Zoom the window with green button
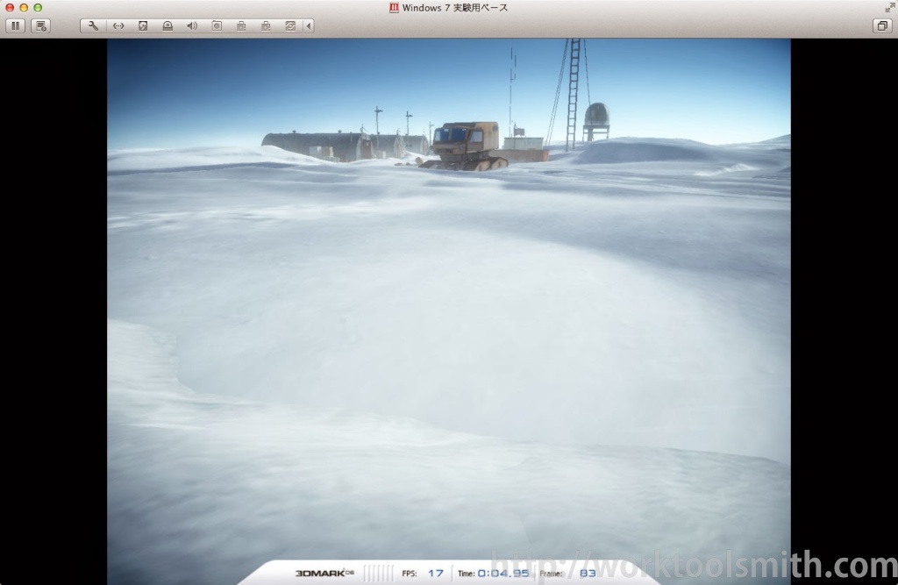 38,7
